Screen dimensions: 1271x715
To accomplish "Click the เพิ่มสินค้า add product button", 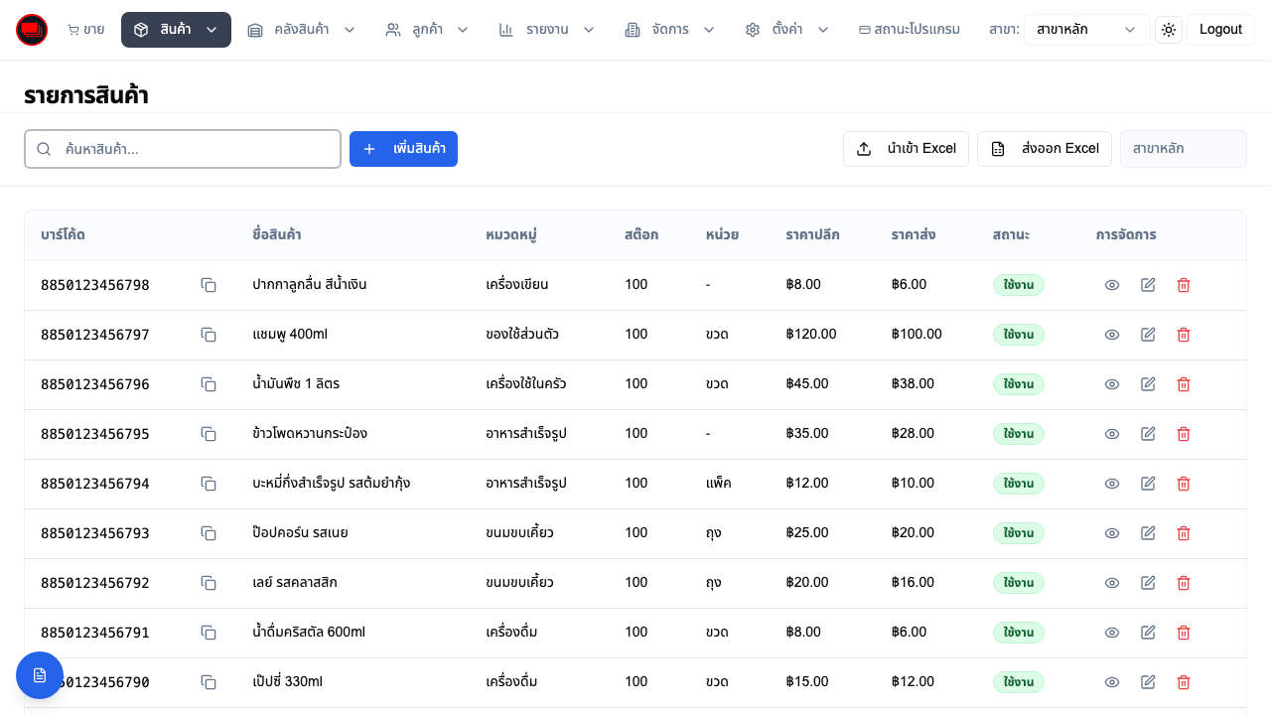I will click(403, 149).
